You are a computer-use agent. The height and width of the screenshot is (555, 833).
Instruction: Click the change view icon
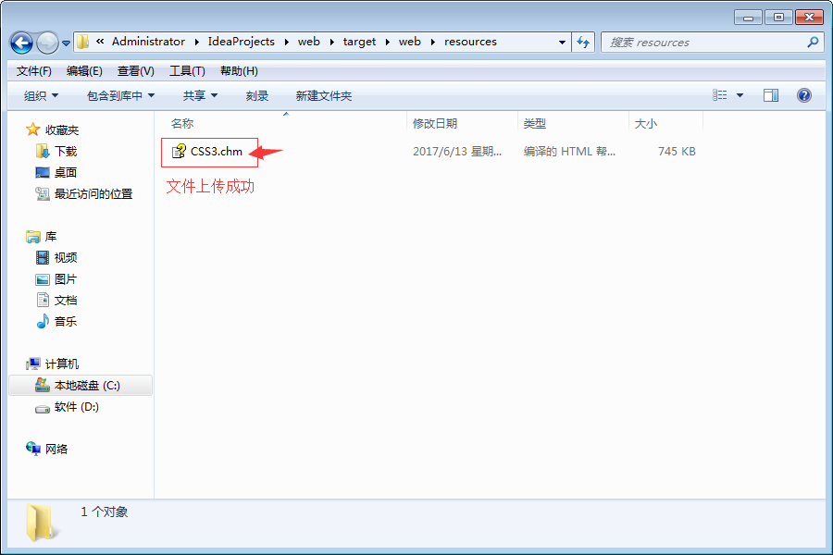(719, 95)
